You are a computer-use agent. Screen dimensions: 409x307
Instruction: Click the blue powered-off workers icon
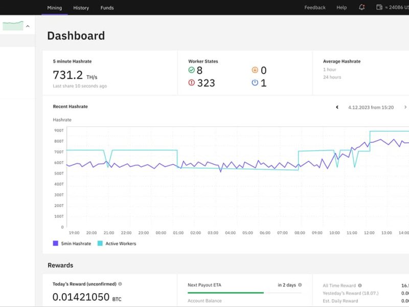(x=255, y=83)
